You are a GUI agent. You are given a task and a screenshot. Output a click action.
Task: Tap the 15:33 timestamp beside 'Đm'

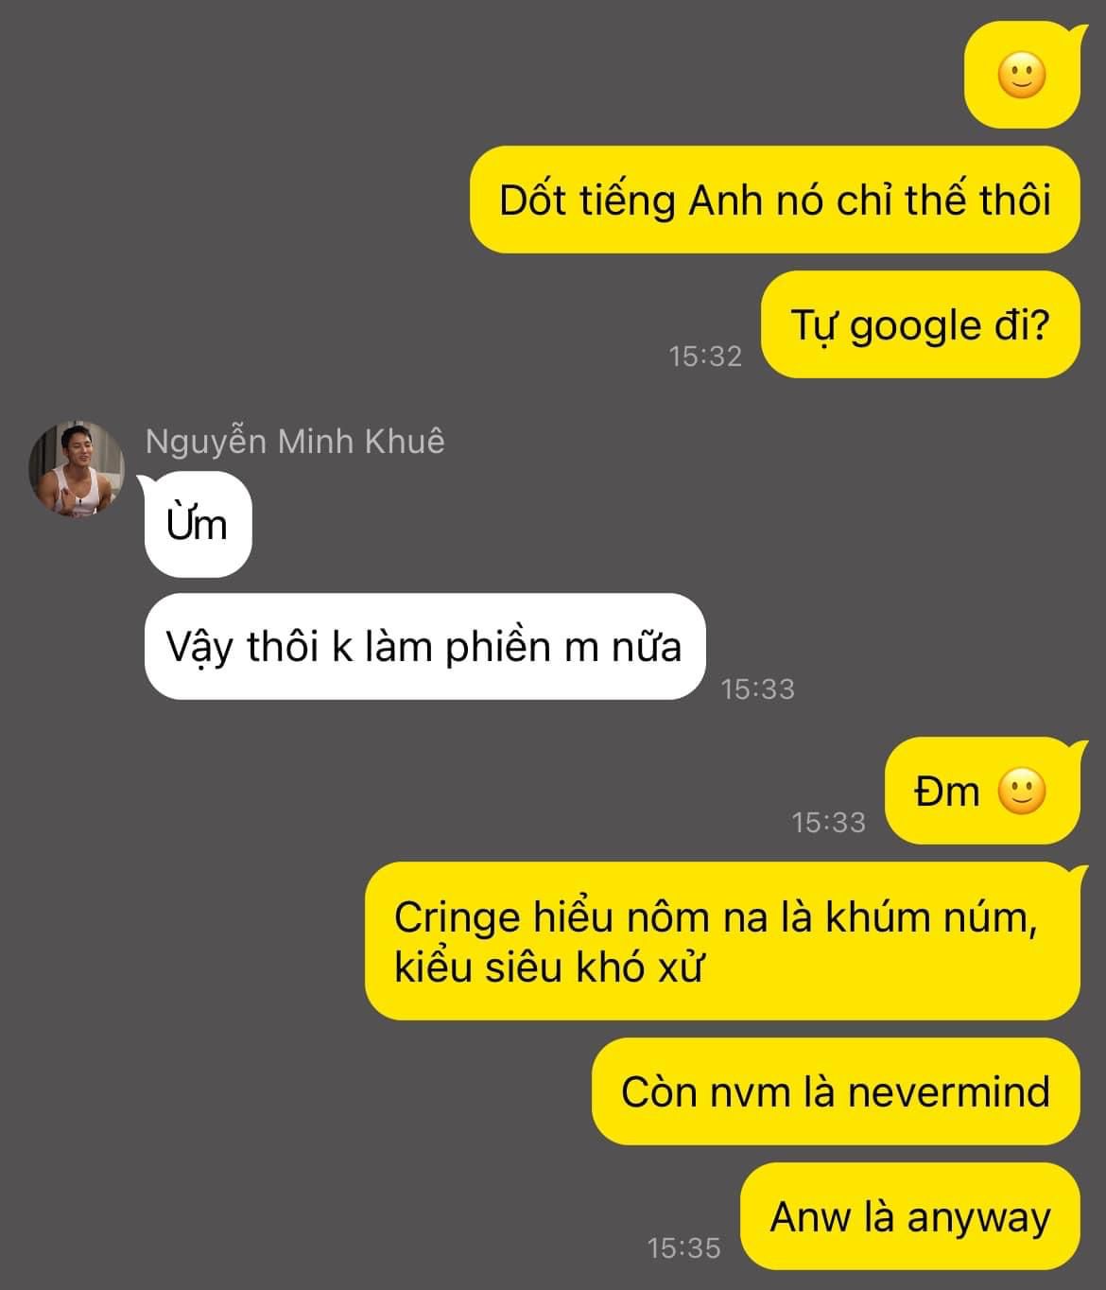(x=829, y=822)
